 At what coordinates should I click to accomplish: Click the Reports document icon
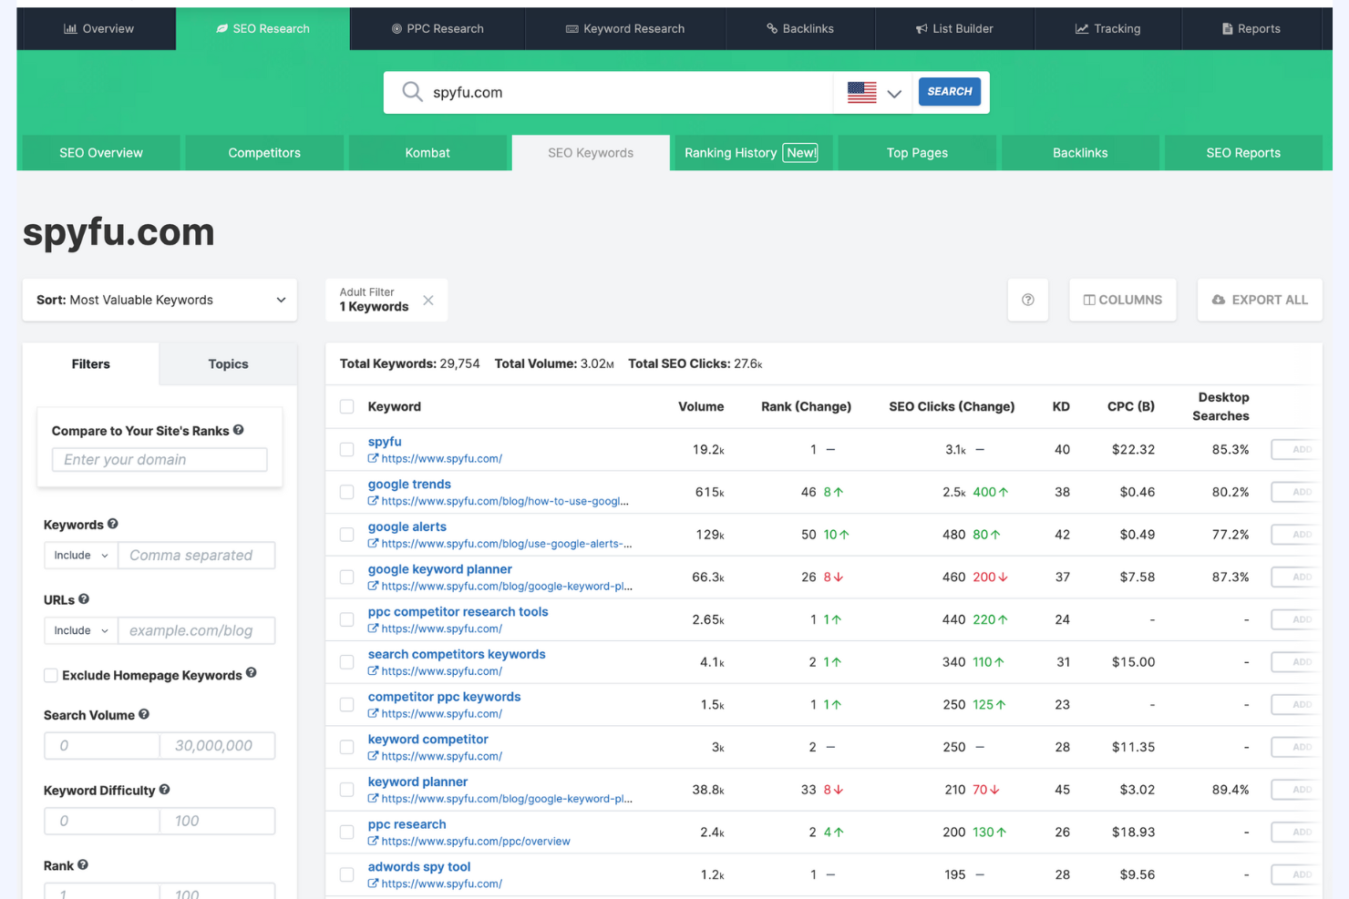tap(1226, 28)
